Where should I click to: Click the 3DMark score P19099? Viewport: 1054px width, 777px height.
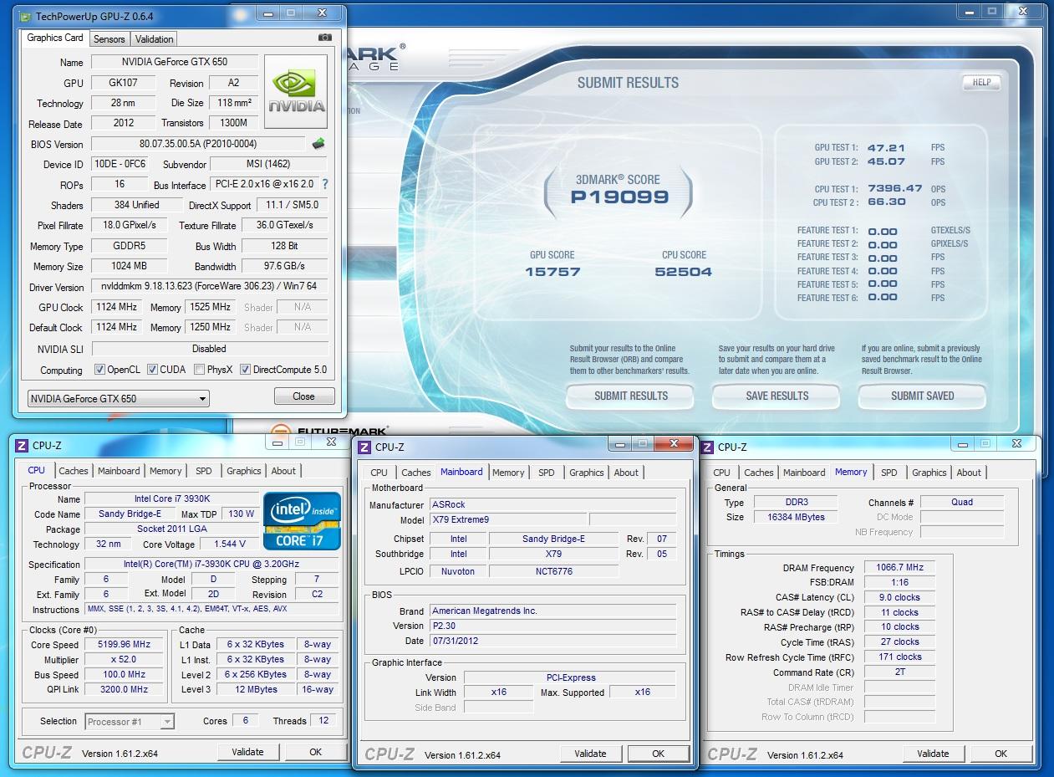pos(619,197)
